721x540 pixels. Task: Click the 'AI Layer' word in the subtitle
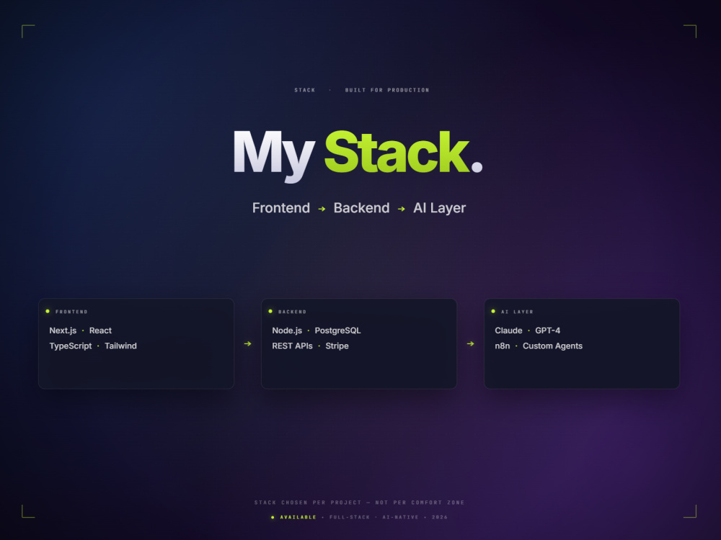pos(439,208)
